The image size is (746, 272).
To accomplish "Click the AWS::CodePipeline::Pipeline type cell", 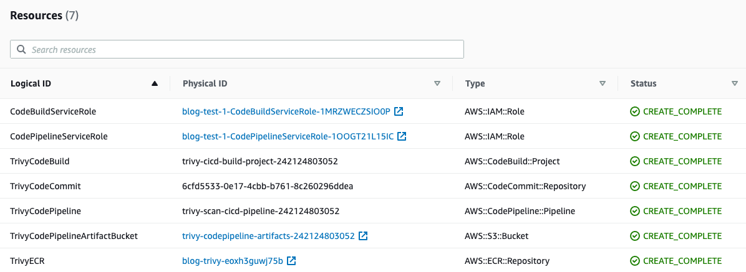I will pos(520,211).
